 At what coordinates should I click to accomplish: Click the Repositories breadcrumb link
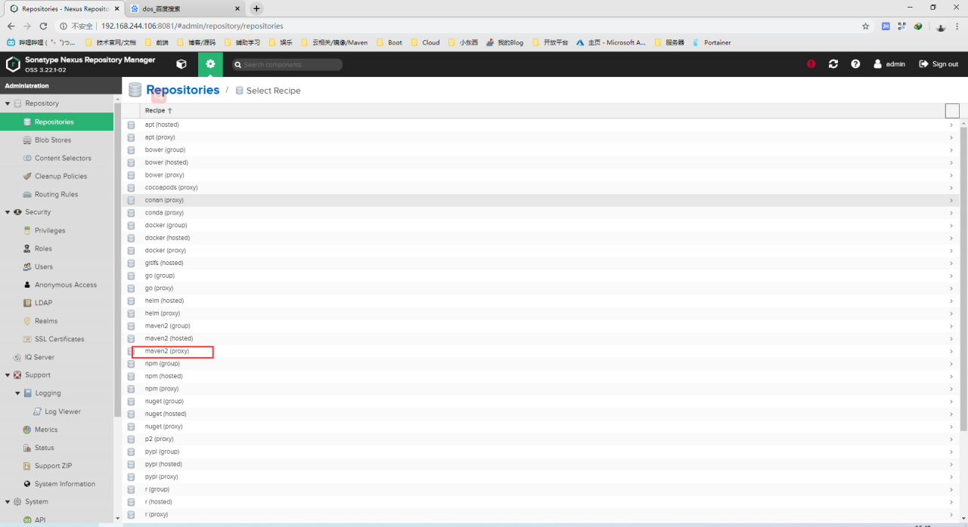pyautogui.click(x=183, y=90)
